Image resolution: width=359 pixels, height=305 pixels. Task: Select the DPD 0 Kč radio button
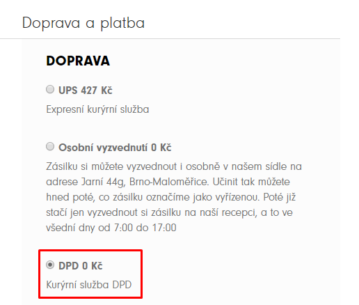coord(50,265)
